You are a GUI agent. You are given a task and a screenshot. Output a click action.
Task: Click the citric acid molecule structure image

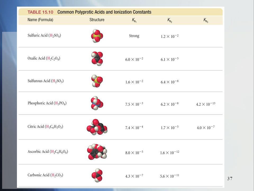coord(97,127)
